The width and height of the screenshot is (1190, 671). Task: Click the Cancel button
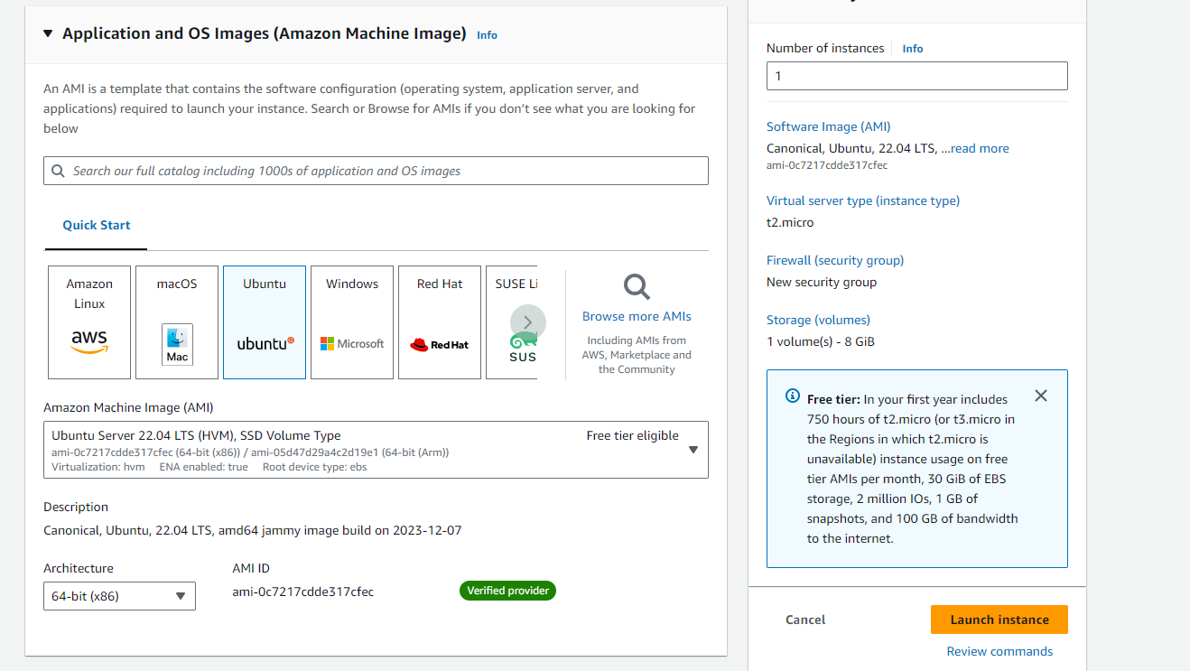(x=805, y=620)
